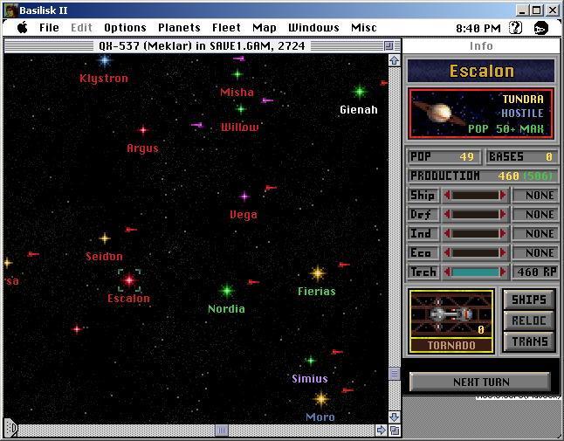The width and height of the screenshot is (564, 441).
Task: Open the Planets menu
Action: (179, 28)
